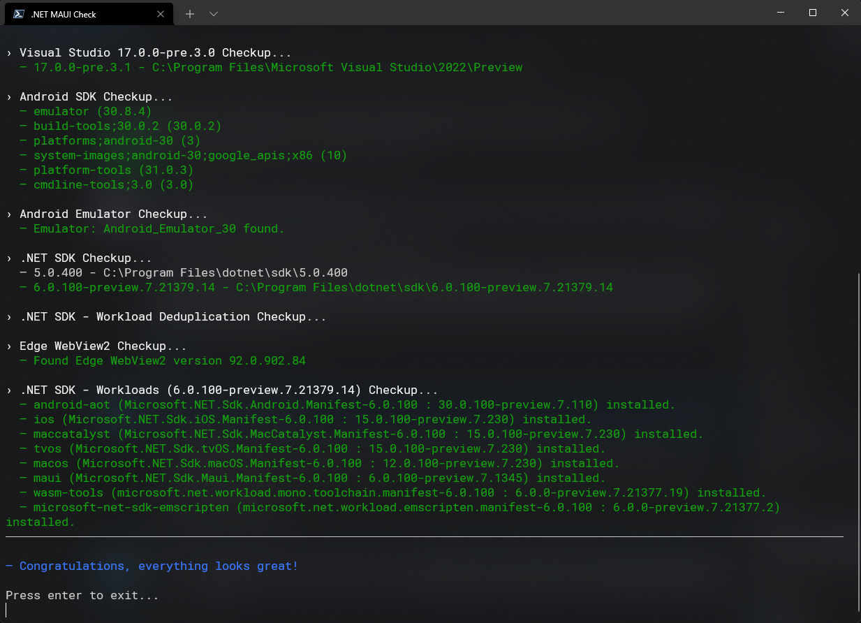Click the 'emulator (30.8.4)' line
The height and width of the screenshot is (623, 861).
point(86,112)
